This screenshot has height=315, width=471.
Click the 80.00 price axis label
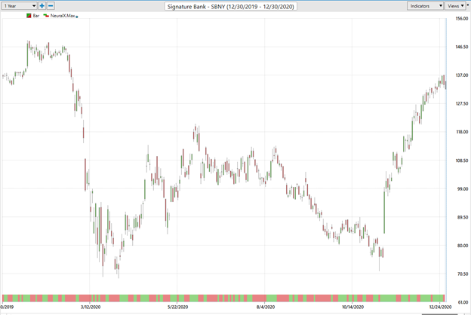[462, 246]
